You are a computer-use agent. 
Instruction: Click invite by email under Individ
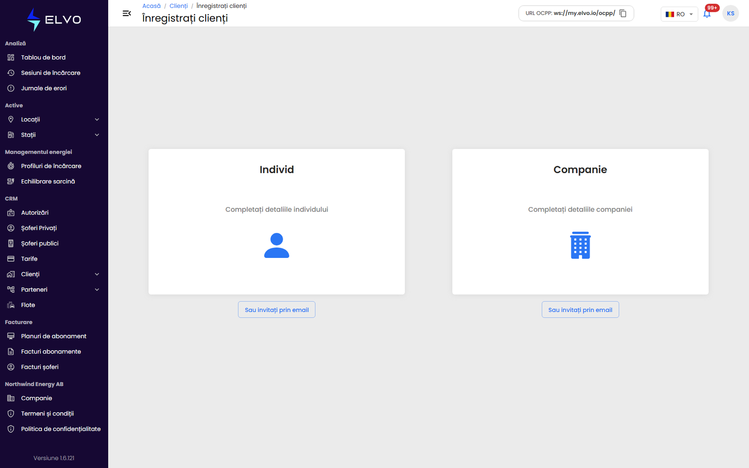[277, 310]
